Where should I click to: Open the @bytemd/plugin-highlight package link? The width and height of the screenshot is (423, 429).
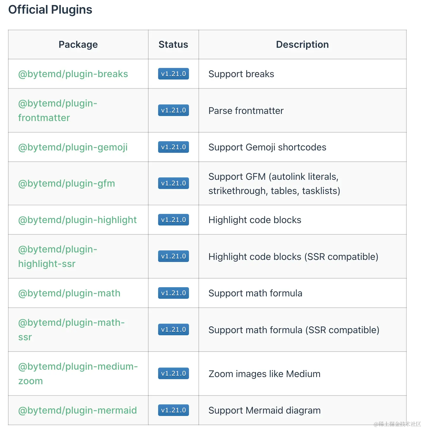77,220
